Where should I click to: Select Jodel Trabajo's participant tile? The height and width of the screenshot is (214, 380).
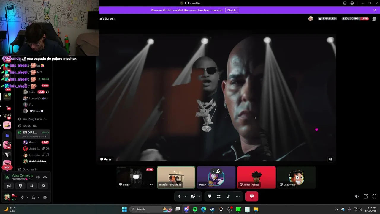256,177
